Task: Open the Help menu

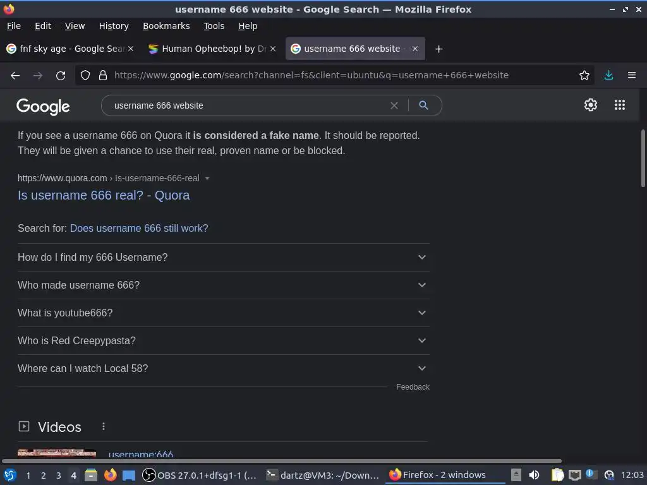Action: click(248, 26)
